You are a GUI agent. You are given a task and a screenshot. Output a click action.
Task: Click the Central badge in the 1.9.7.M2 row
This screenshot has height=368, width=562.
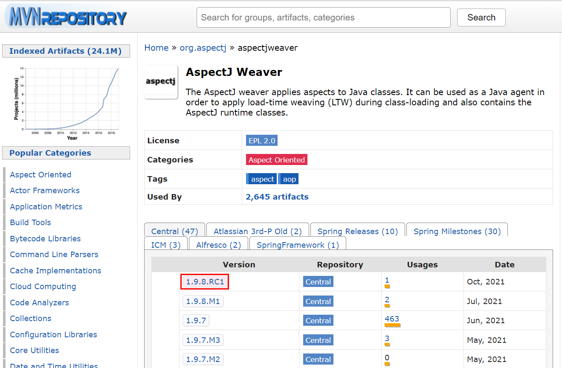tap(318, 359)
